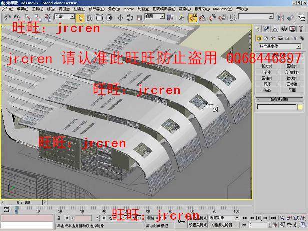The height and width of the screenshot is (231, 308).
Task: Click the Select and Manipulate icon
Action: click(182, 18)
